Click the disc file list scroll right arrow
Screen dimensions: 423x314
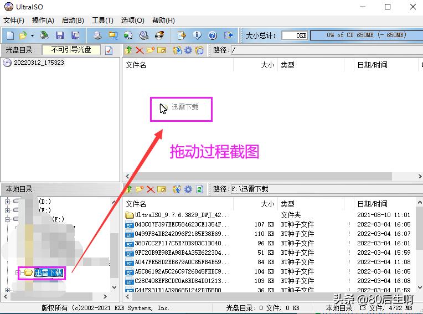[x=420, y=177]
